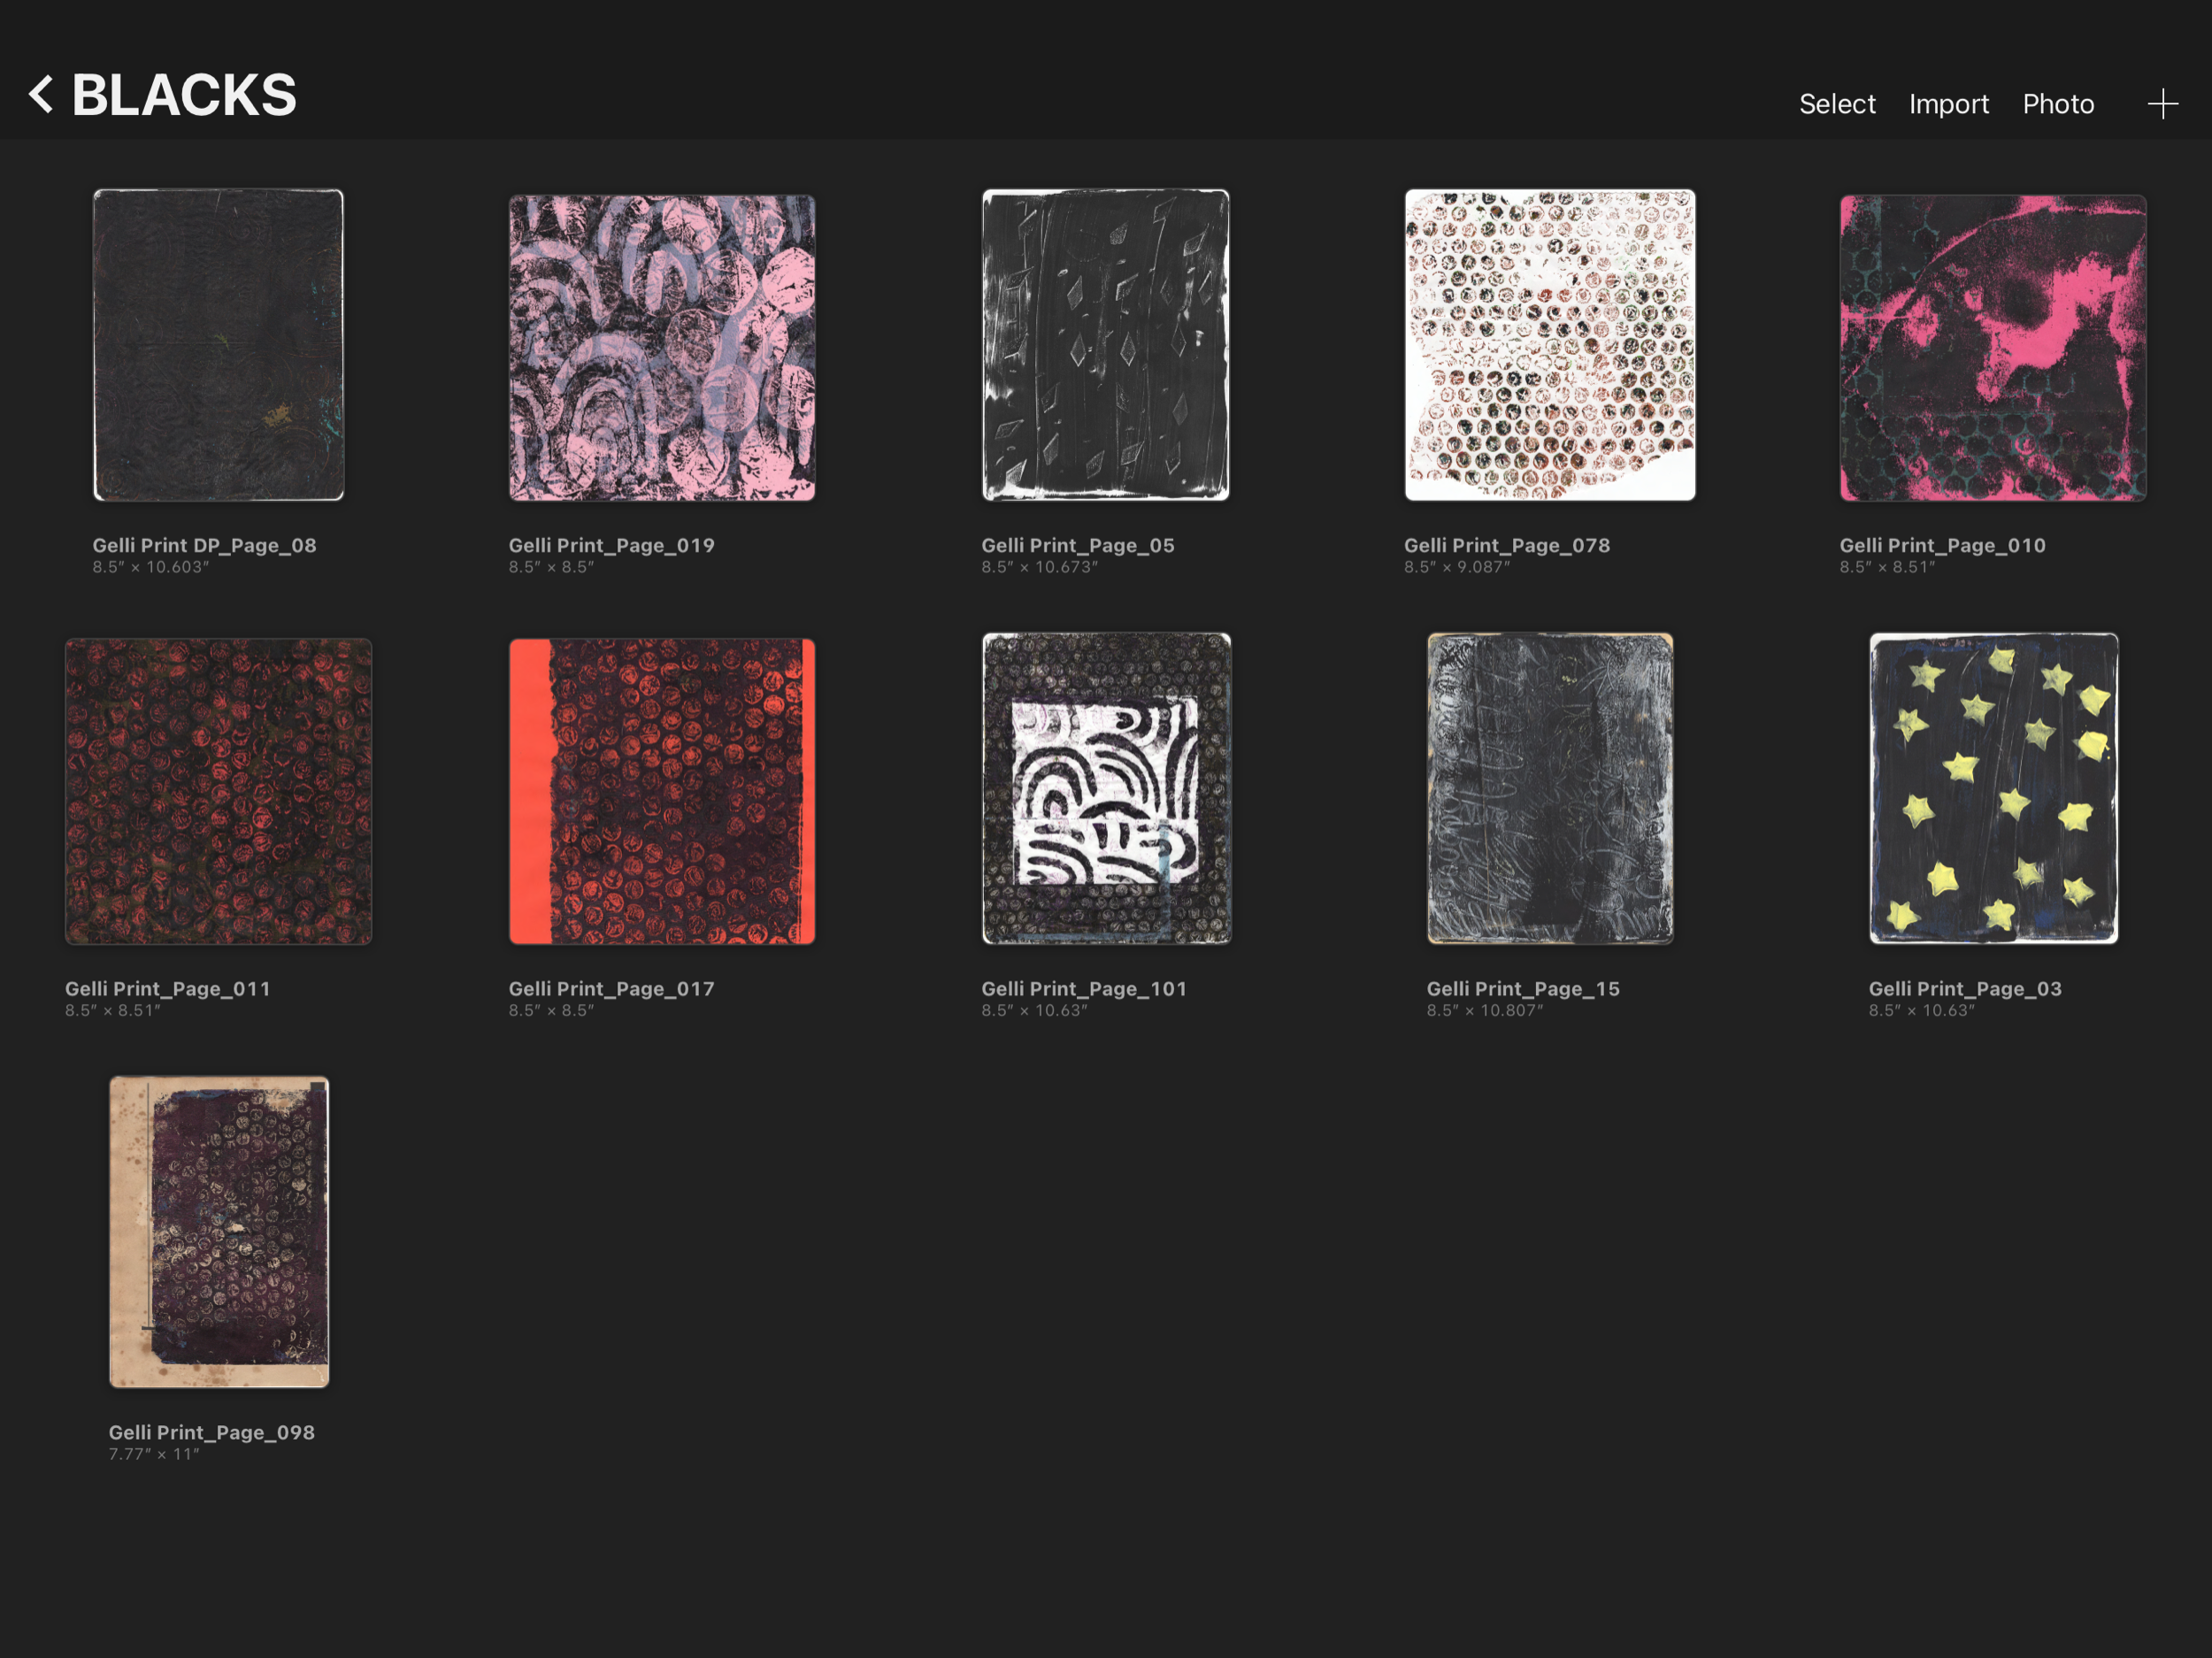The image size is (2212, 1658).
Task: Click the BLACKS stack title text
Action: click(184, 96)
